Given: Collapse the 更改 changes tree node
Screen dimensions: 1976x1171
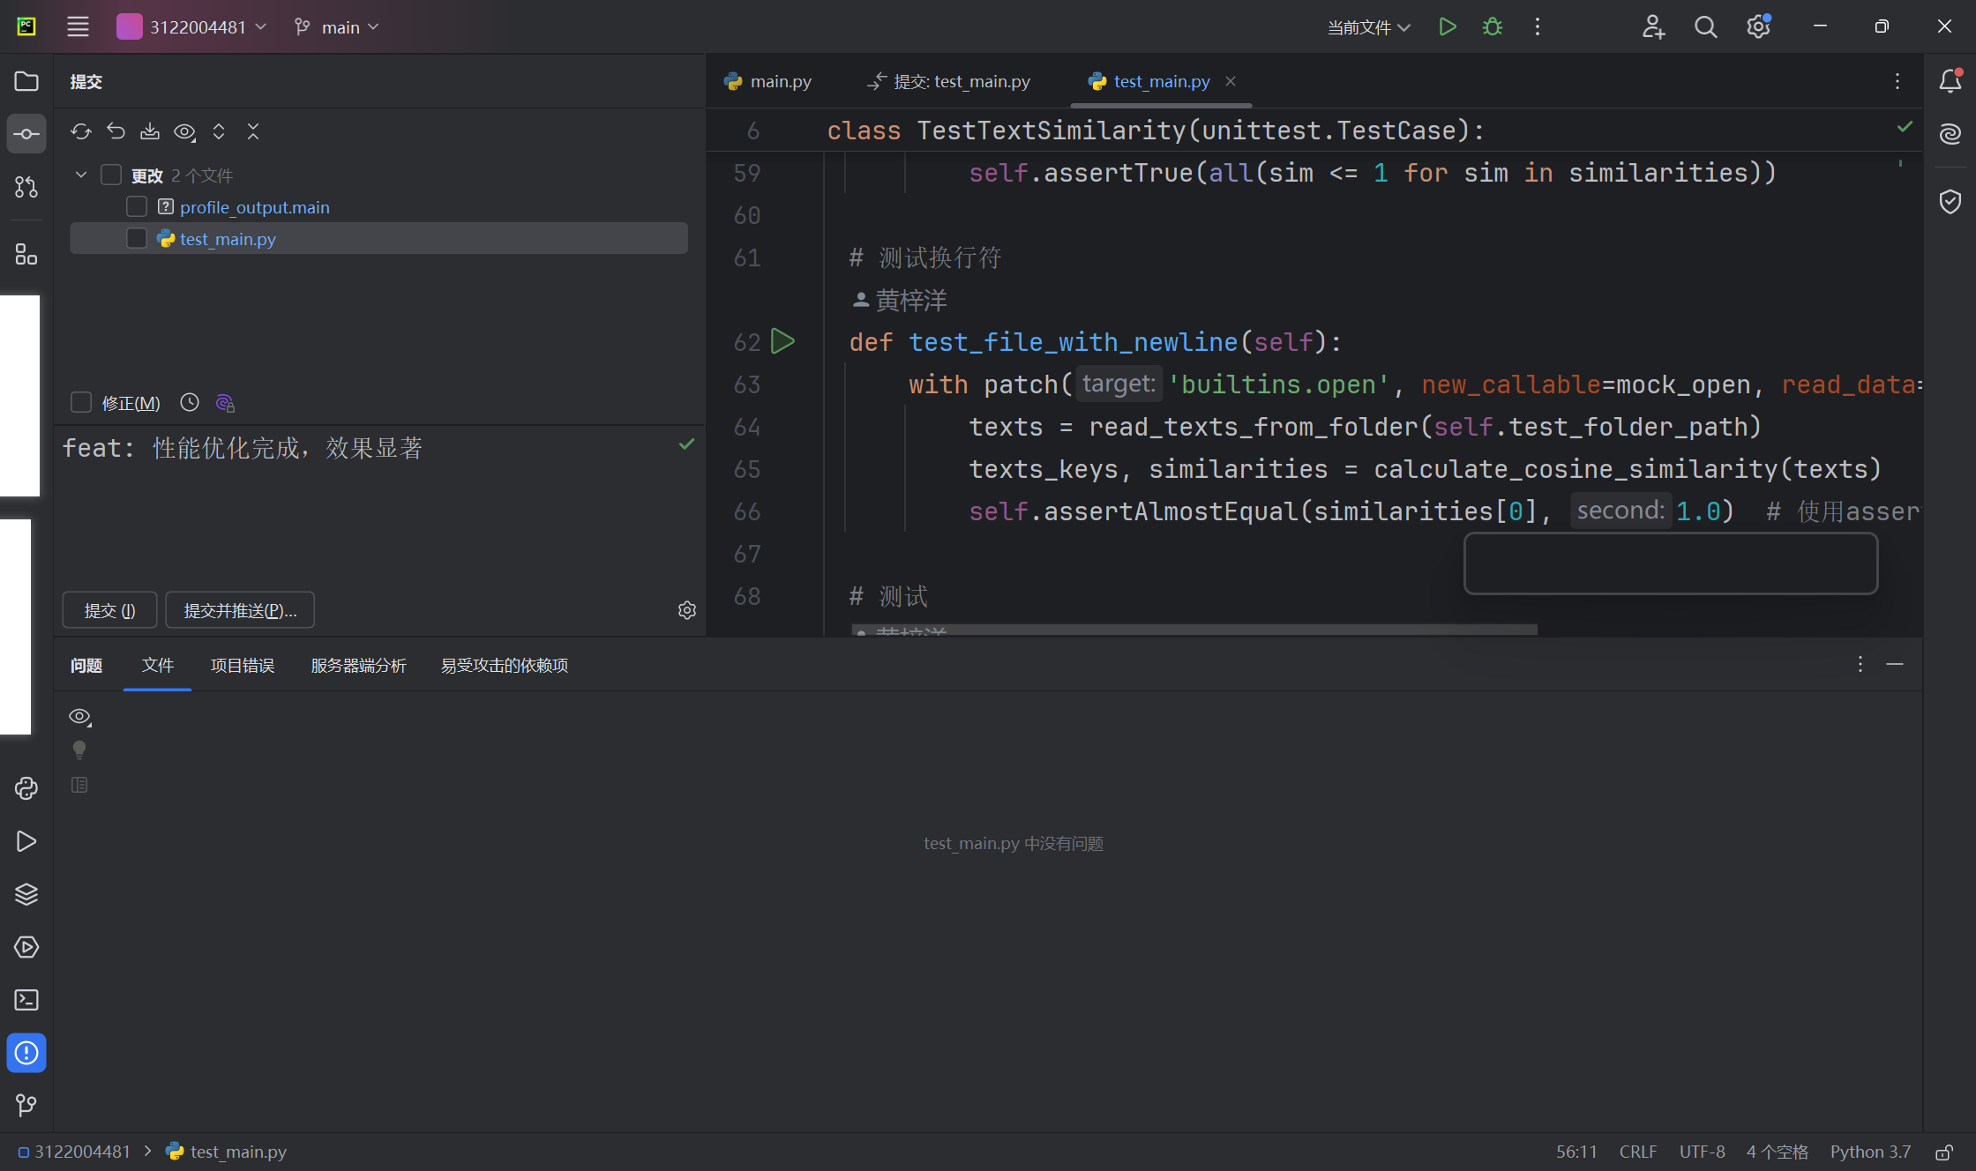Looking at the screenshot, I should [81, 175].
